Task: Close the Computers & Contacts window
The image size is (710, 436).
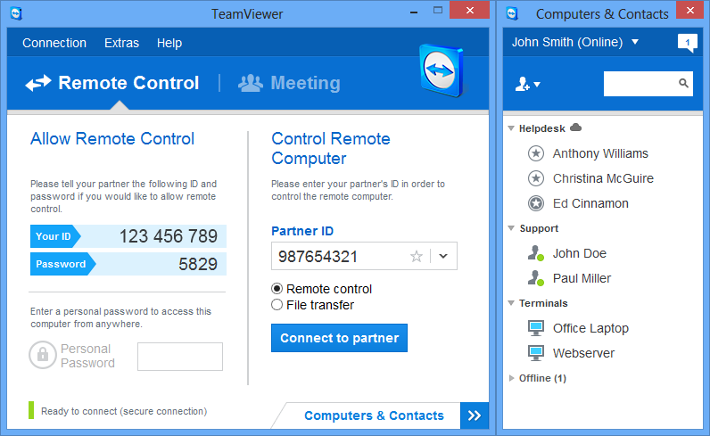Action: 689,10
